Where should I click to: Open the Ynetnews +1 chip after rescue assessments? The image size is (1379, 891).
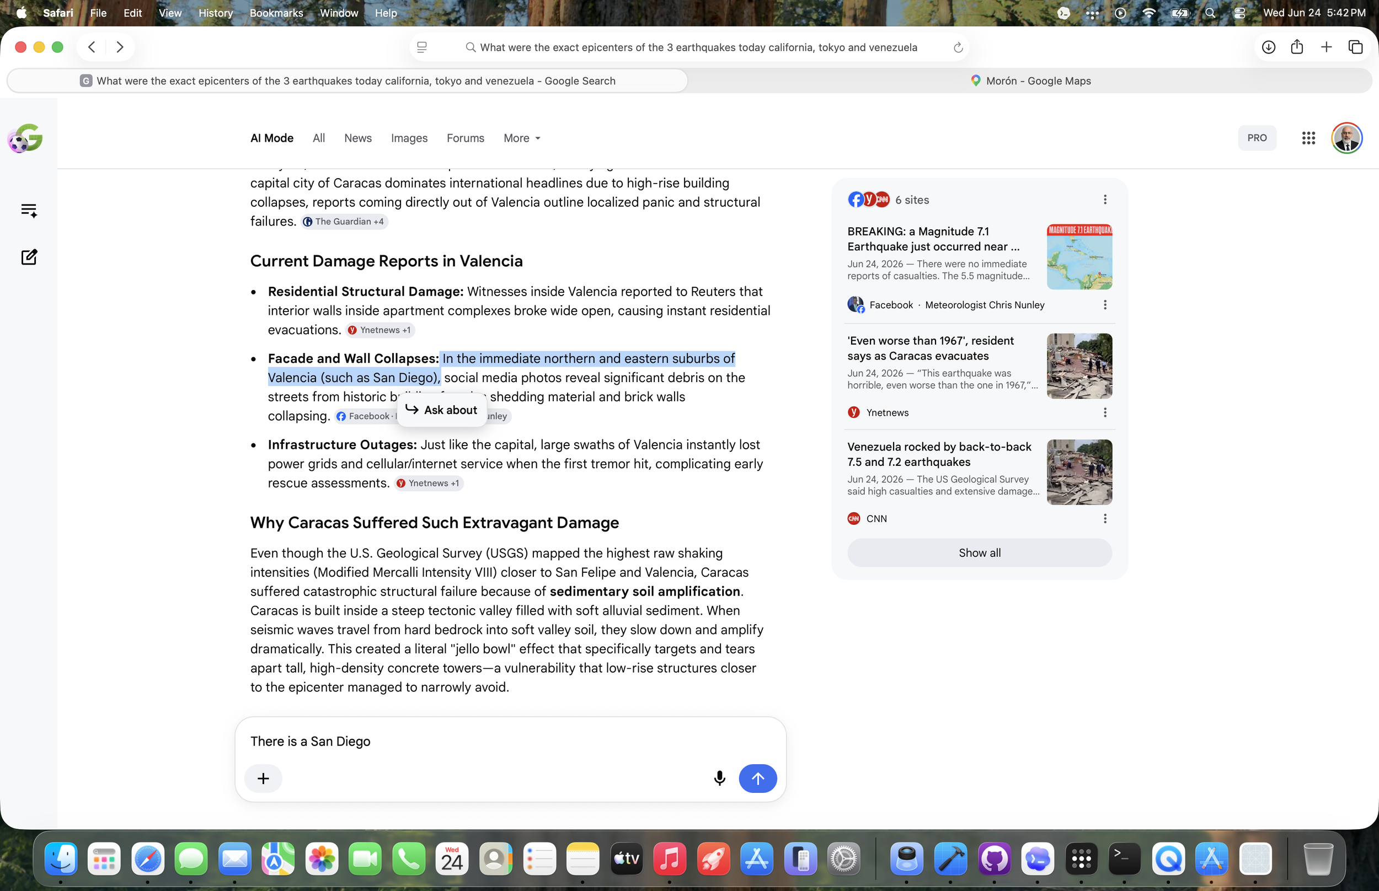coord(429,483)
